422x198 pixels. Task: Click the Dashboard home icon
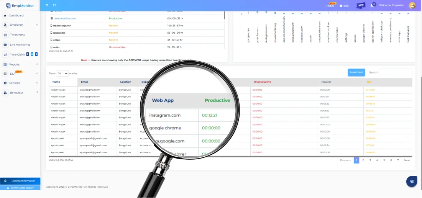pos(5,15)
